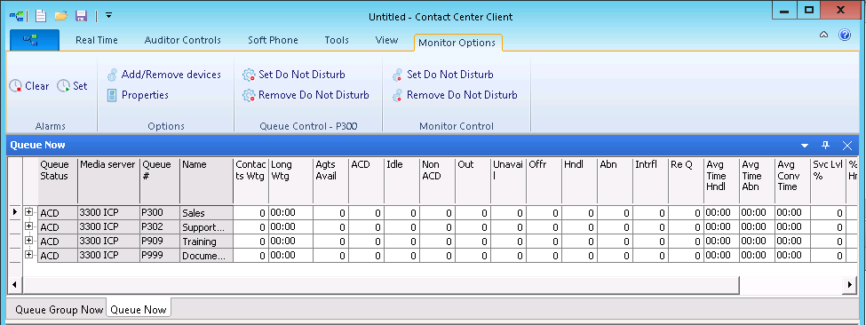The height and width of the screenshot is (325, 866).
Task: Click the Open folder icon in title bar
Action: (x=60, y=15)
